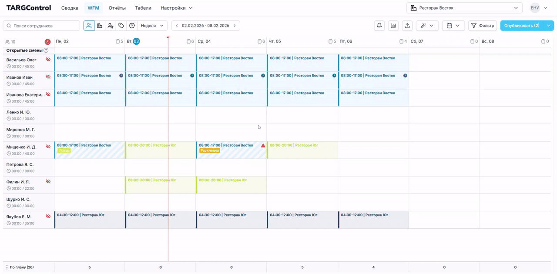Click the Поиск сотрудников search field
The width and height of the screenshot is (557, 274).
coord(41,26)
